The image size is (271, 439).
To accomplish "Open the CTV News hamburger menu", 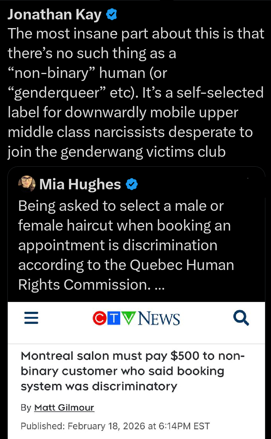I will (31, 318).
